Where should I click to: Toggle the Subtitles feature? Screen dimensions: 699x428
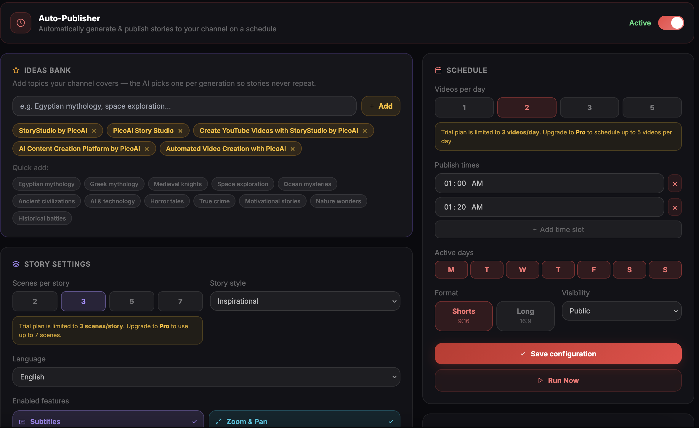point(108,419)
